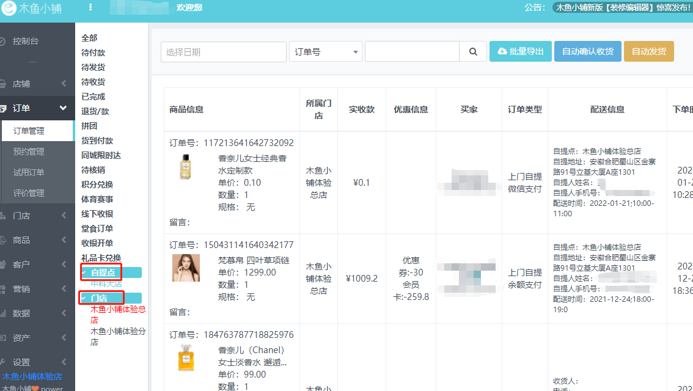Image resolution: width=693 pixels, height=391 pixels.
Task: Open 控制台 dashboard in sidebar
Action: [x=26, y=41]
